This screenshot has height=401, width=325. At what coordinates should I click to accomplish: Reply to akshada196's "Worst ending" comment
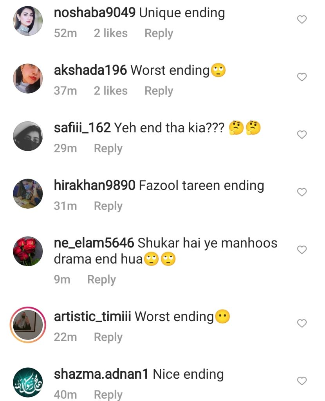159,91
